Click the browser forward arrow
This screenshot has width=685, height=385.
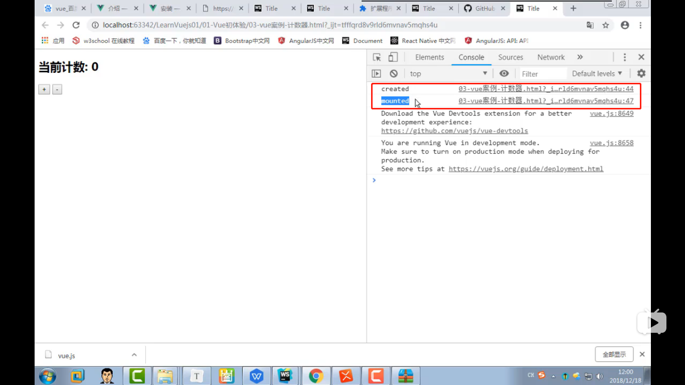pos(61,25)
